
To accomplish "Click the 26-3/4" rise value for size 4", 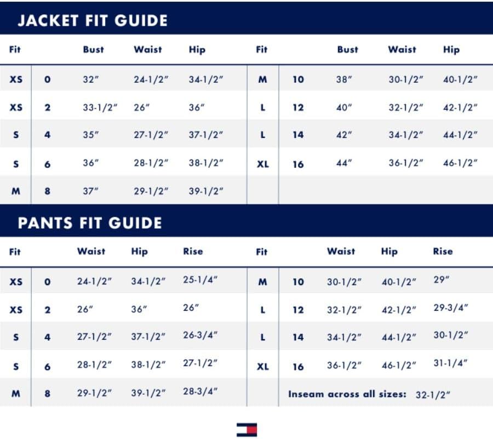I will point(200,335).
